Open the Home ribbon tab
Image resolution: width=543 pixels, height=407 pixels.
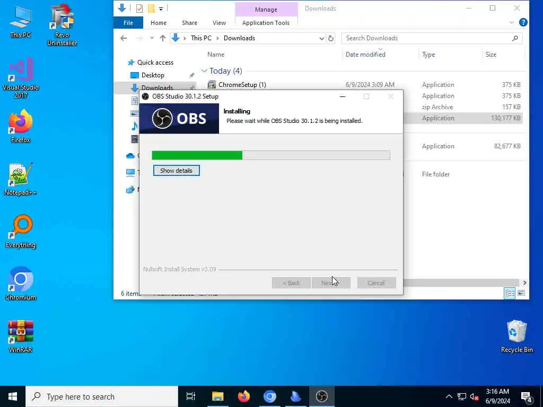[x=158, y=23]
